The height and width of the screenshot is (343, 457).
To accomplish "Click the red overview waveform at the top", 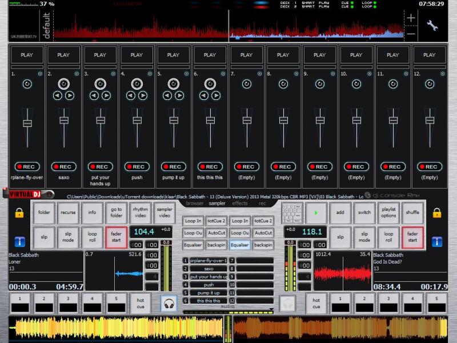I will coord(229,26).
